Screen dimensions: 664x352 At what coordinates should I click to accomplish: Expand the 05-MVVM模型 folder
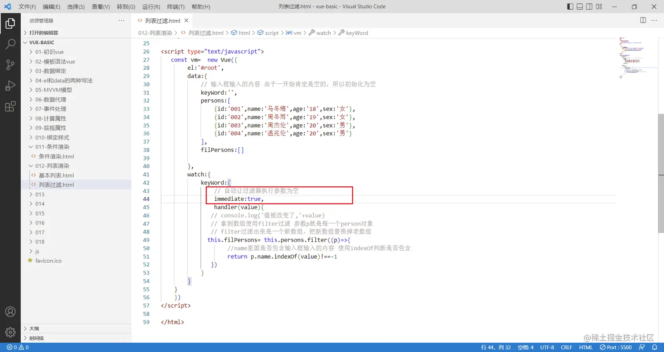(76, 90)
